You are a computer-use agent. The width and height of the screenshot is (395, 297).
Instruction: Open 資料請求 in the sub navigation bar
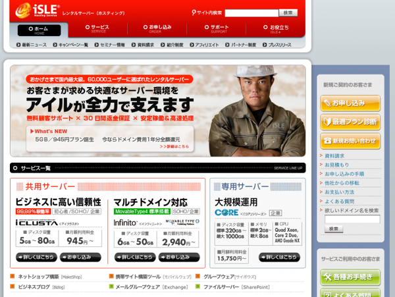tap(143, 45)
